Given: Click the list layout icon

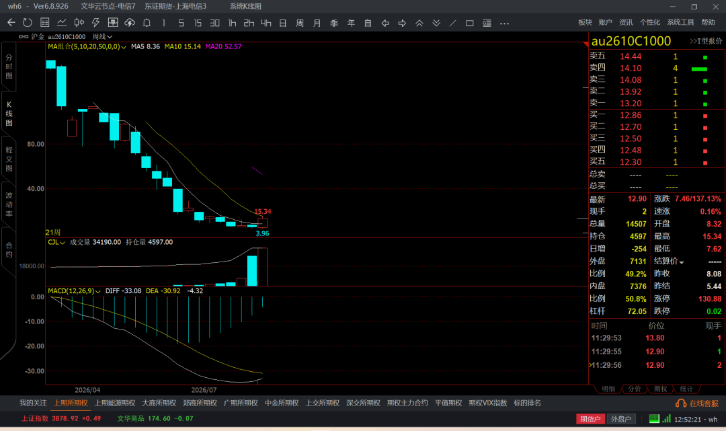Looking at the screenshot, I should [487, 23].
